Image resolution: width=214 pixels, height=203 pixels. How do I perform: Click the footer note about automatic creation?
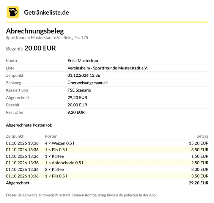tap(81, 195)
